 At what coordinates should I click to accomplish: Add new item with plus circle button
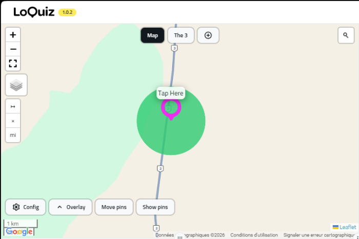[x=208, y=35]
